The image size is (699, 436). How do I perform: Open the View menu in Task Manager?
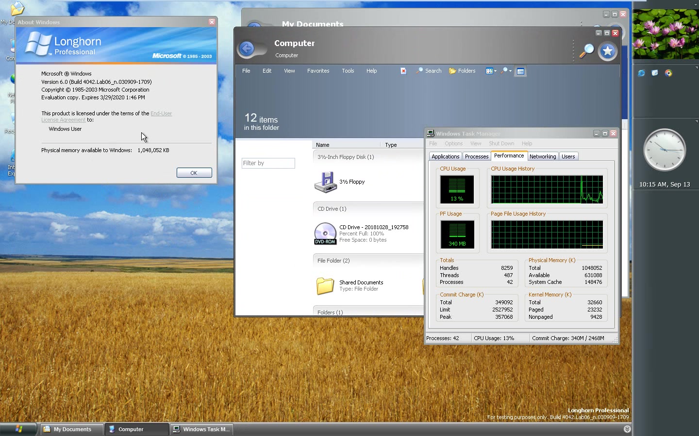[x=476, y=143]
